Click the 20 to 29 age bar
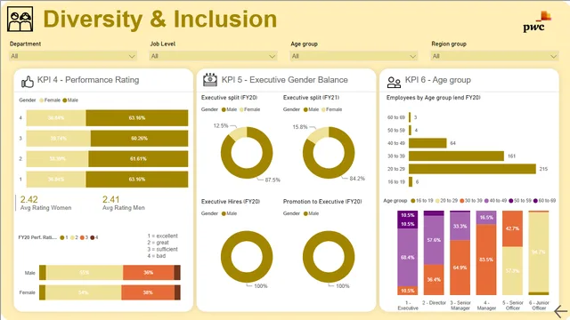This screenshot has height=320, width=570. [x=472, y=169]
